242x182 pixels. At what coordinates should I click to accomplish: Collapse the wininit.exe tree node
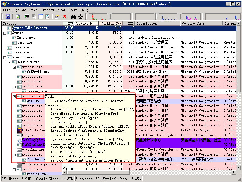tap(5, 57)
